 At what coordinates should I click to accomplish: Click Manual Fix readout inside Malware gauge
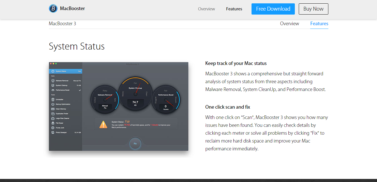(x=105, y=107)
